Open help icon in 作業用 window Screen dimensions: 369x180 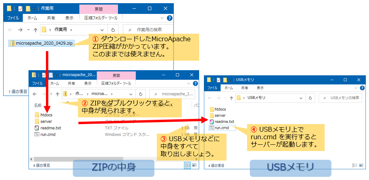169,18
